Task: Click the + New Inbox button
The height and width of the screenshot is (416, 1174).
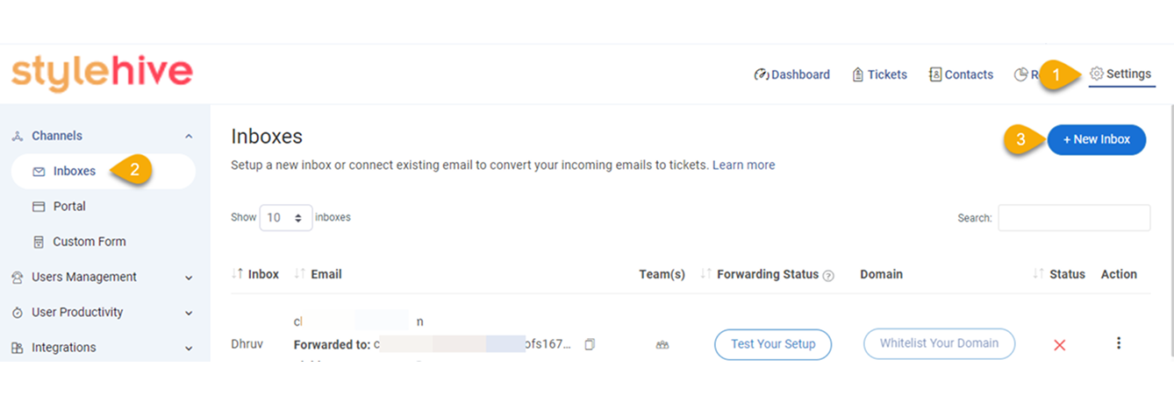Action: click(1097, 139)
